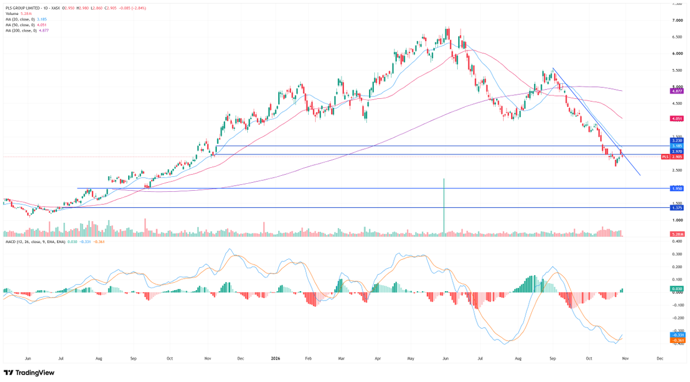
Task: Click the red 2.905 last-price badge
Action: point(676,156)
